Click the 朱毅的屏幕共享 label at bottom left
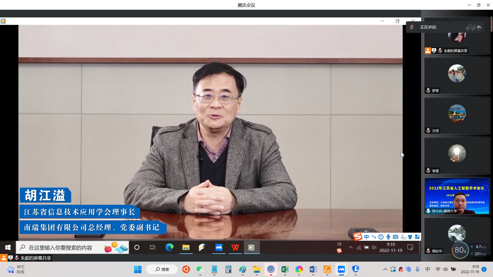This screenshot has width=493, height=277. tap(35, 258)
